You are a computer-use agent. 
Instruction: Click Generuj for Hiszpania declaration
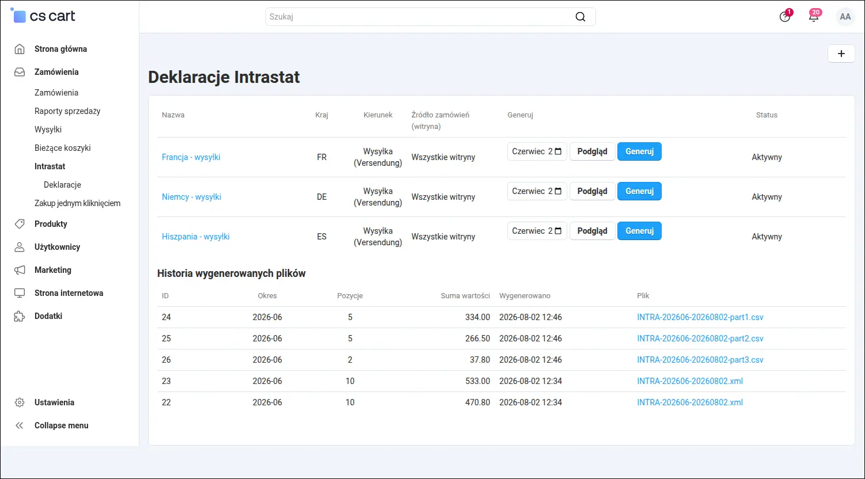[x=639, y=231]
